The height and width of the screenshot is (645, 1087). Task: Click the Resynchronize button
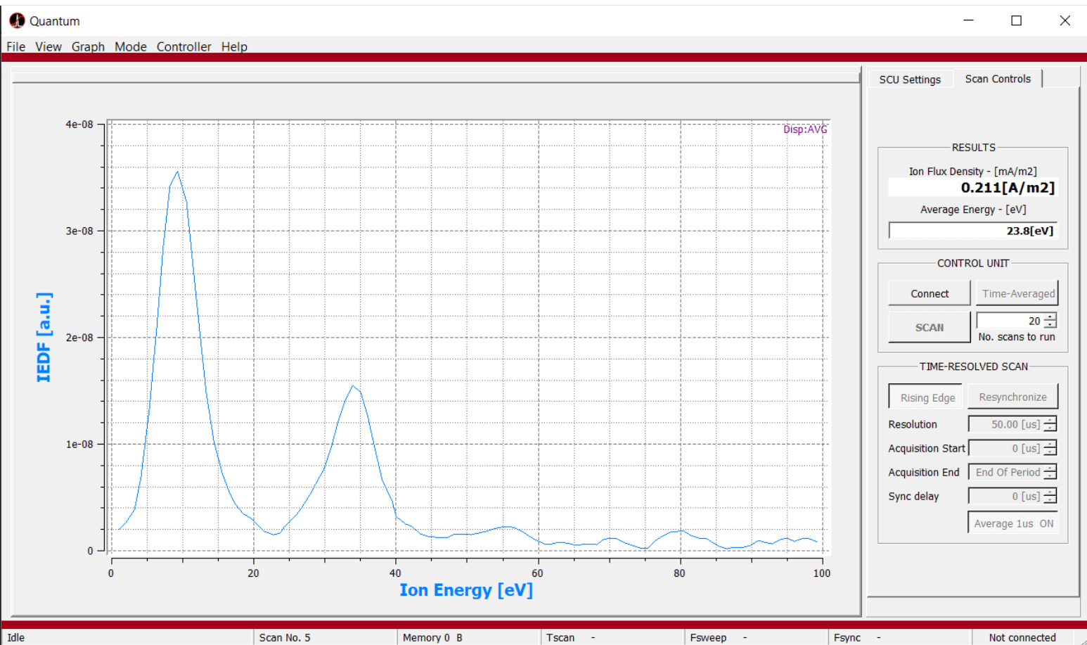coord(1012,397)
